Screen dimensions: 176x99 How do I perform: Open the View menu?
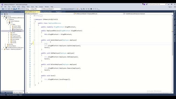(9, 7)
